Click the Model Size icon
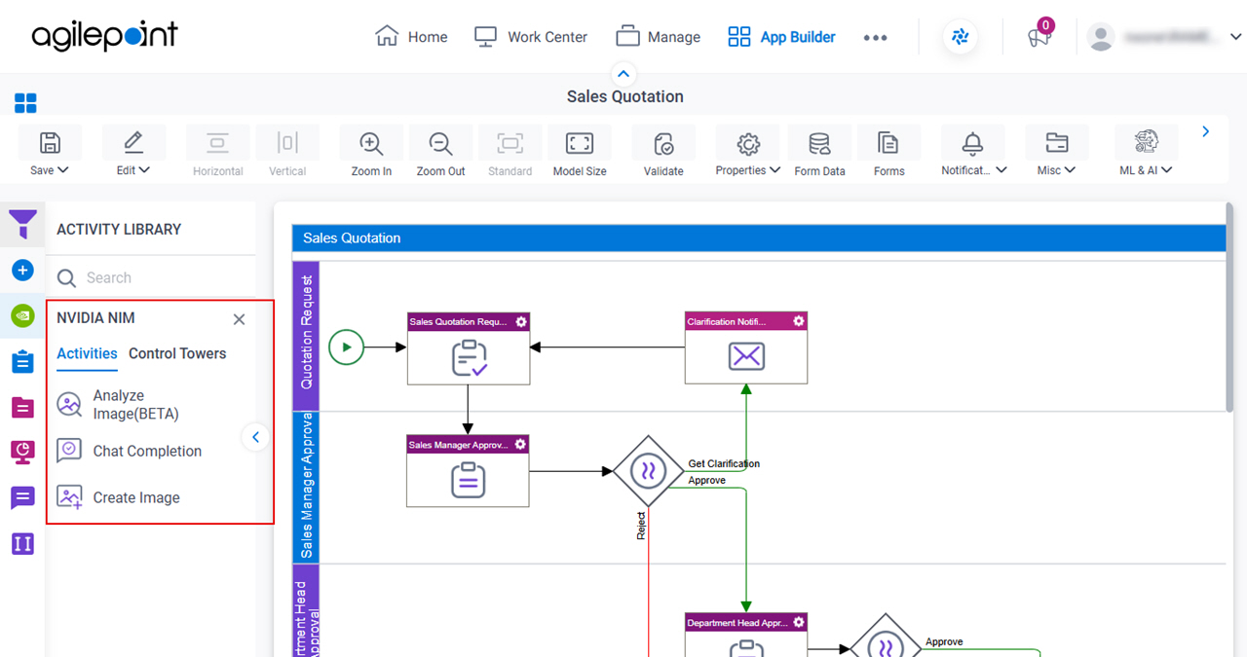The width and height of the screenshot is (1247, 657). coord(580,143)
